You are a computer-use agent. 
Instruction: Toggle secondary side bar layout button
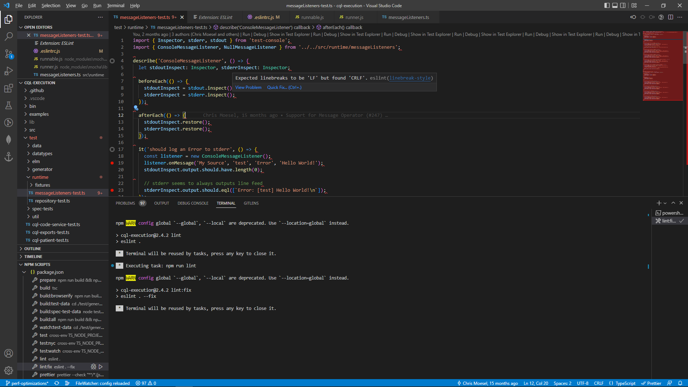pos(623,5)
